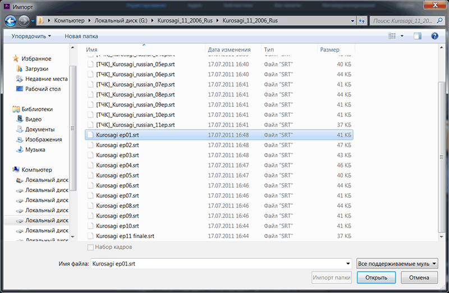Sort by Имя column header
This screenshot has height=293, width=449.
(x=145, y=49)
